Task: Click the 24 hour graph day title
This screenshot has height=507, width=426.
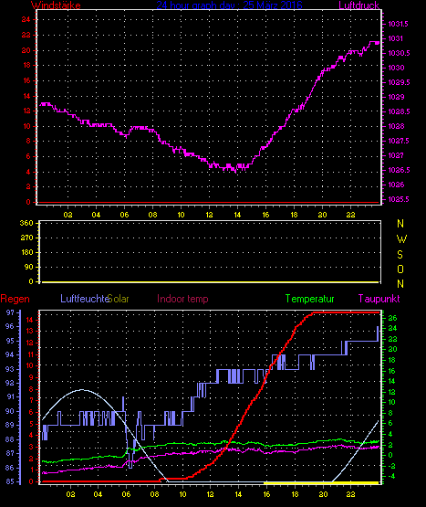Action: (x=229, y=5)
